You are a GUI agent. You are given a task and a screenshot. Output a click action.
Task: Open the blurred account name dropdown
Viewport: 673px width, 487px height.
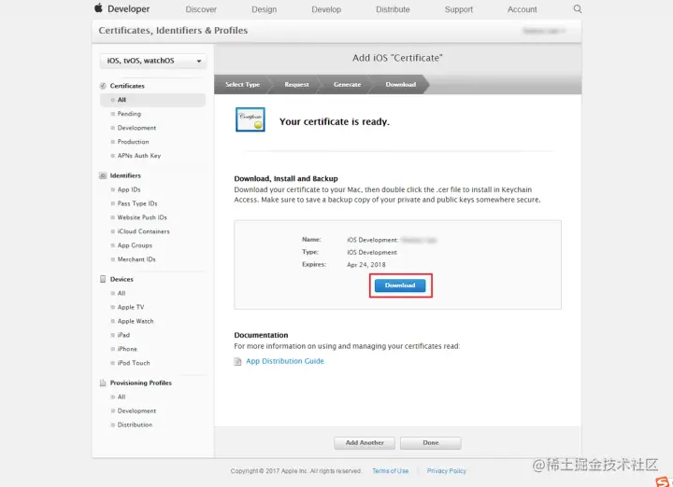pyautogui.click(x=544, y=31)
